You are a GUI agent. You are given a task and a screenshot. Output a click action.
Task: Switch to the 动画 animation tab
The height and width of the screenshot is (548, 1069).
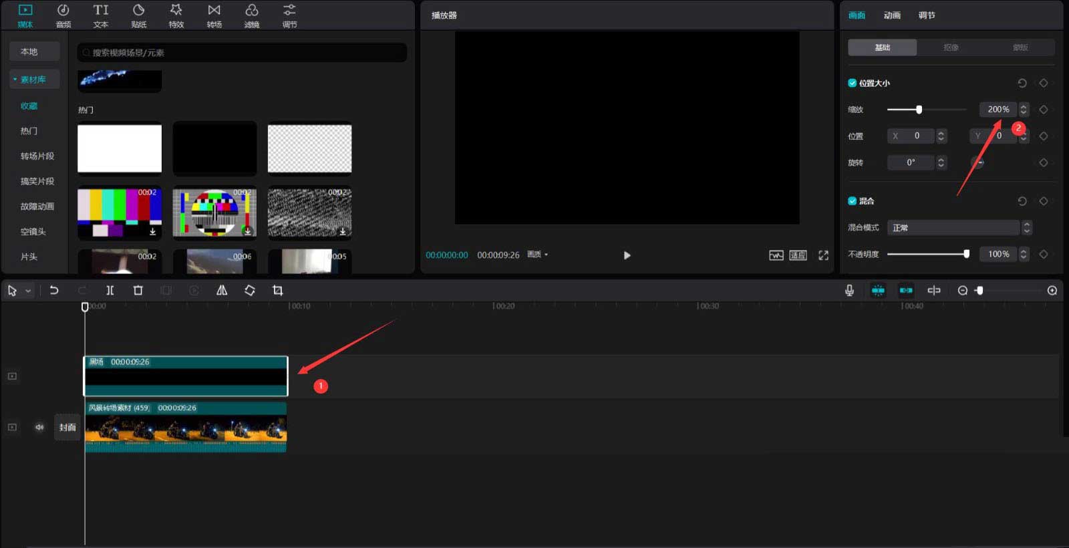[x=892, y=15]
